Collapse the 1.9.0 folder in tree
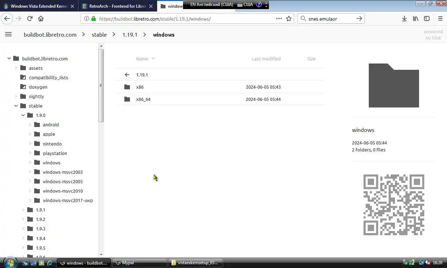This screenshot has width=447, height=268. tap(23, 115)
